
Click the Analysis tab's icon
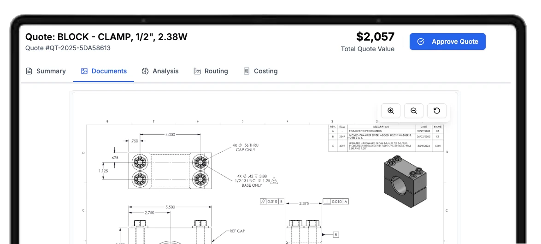coord(145,71)
